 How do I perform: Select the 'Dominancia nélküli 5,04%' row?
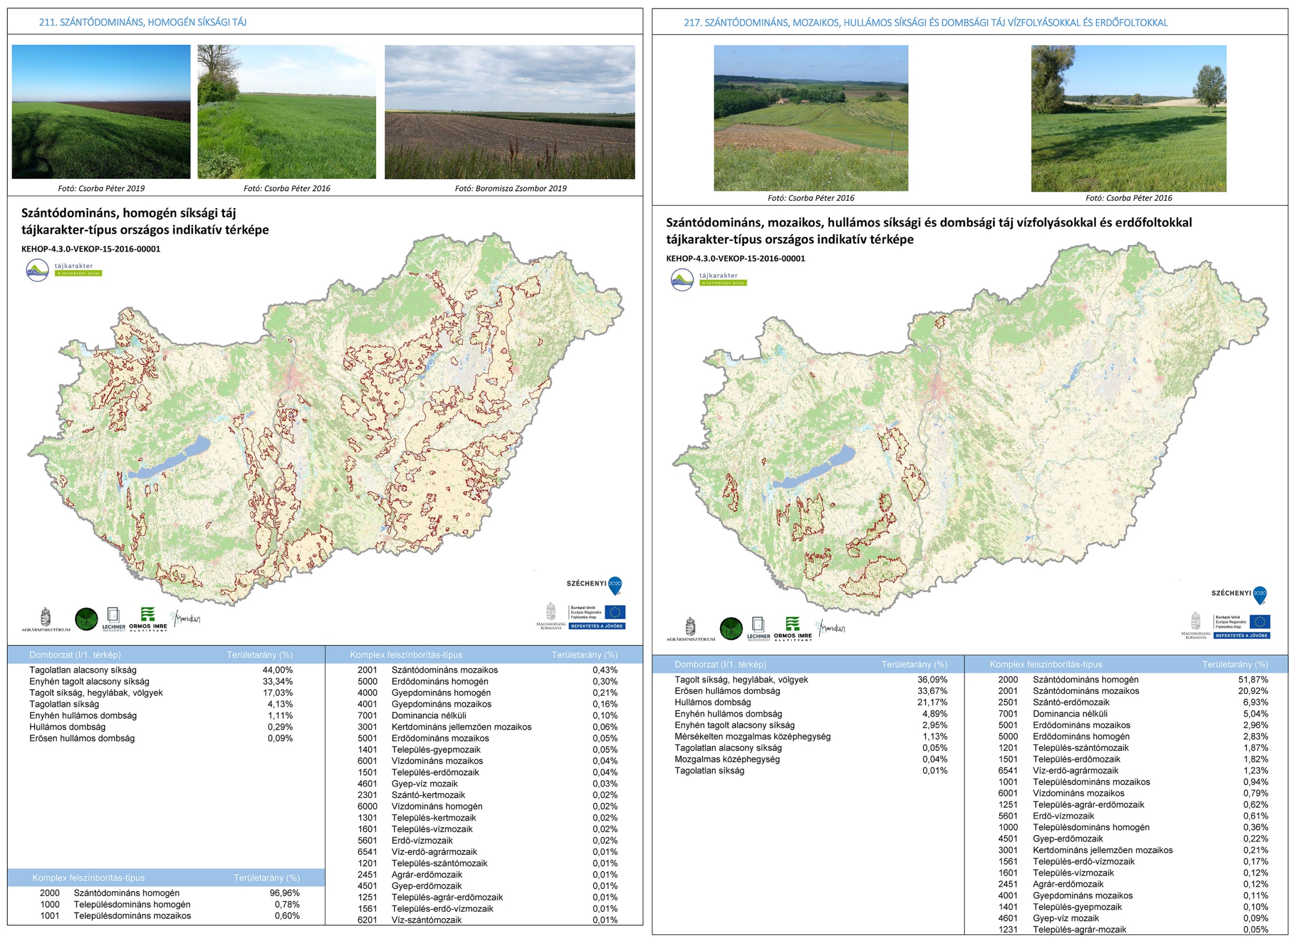click(1134, 714)
